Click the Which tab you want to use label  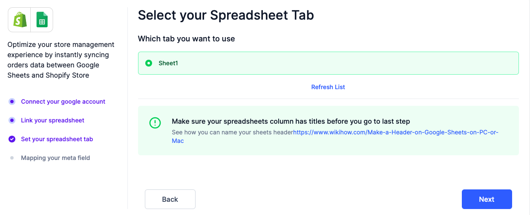pyautogui.click(x=186, y=39)
